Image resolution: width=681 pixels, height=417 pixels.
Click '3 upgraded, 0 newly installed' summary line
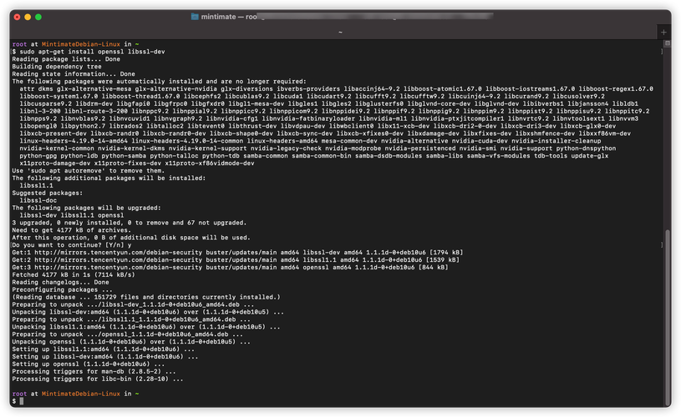[130, 223]
